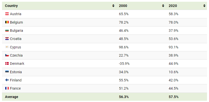Click the Czechia flag icon
This screenshot has width=209, height=102.
7,55
